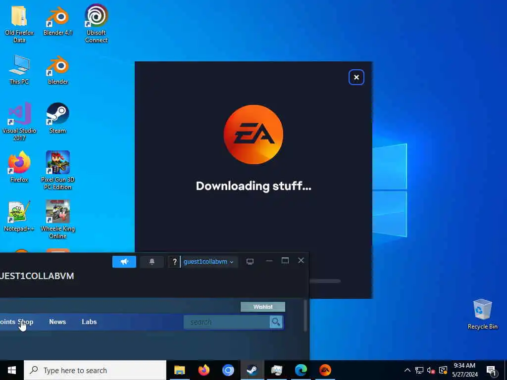The width and height of the screenshot is (507, 380).
Task: Select Pixel Gun 3D PC Edition shortcut
Action: tap(58, 171)
